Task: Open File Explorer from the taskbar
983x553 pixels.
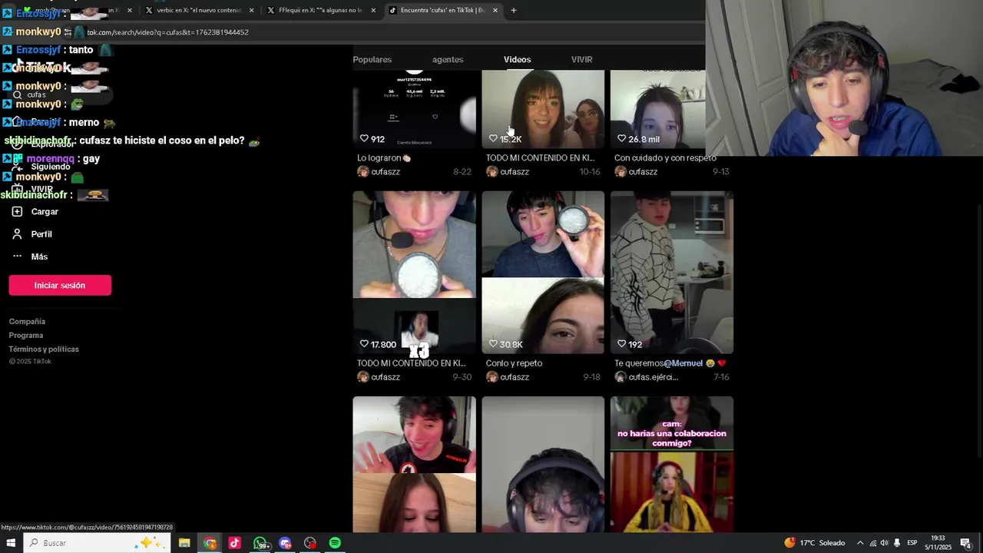Action: pos(184,543)
